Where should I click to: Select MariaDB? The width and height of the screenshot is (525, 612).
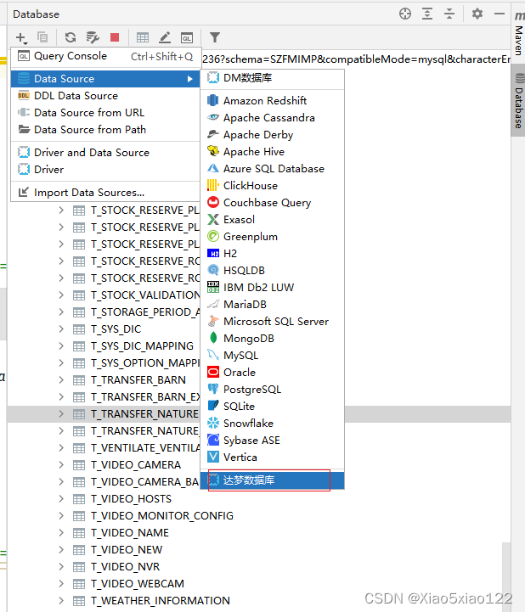pos(272,305)
